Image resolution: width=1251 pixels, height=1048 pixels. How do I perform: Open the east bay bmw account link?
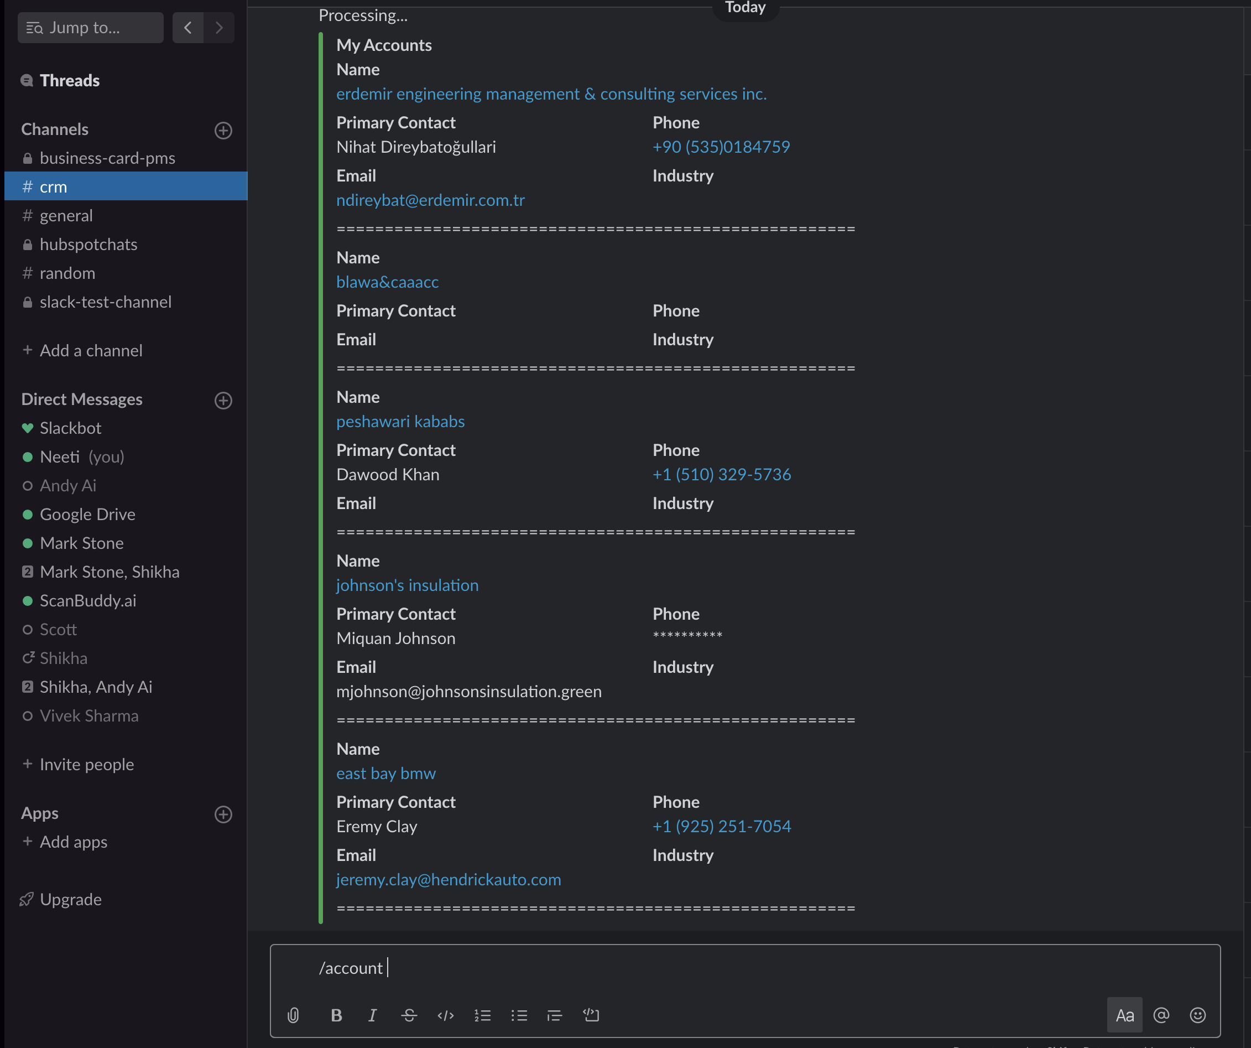pyautogui.click(x=385, y=774)
